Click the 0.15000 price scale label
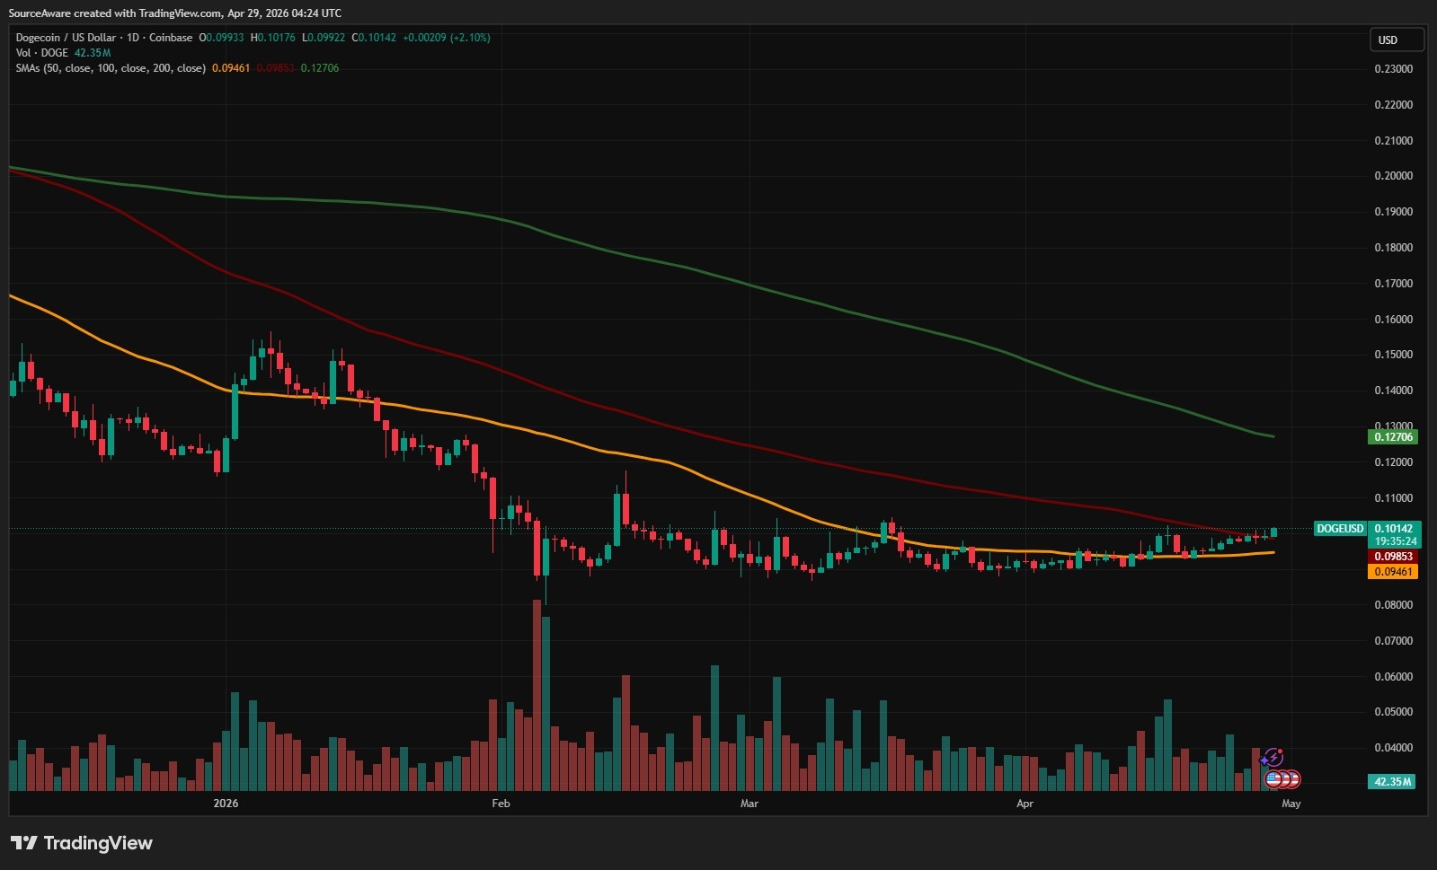1437x870 pixels. (1394, 355)
